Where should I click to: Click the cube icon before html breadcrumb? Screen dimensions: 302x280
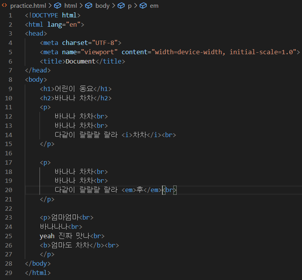[58, 6]
